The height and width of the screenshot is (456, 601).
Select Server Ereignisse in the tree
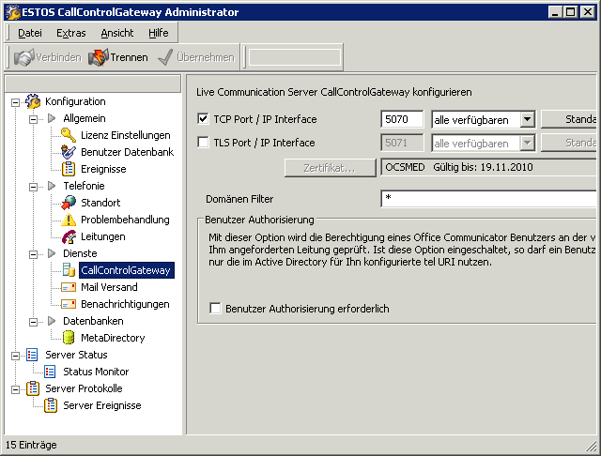click(102, 405)
